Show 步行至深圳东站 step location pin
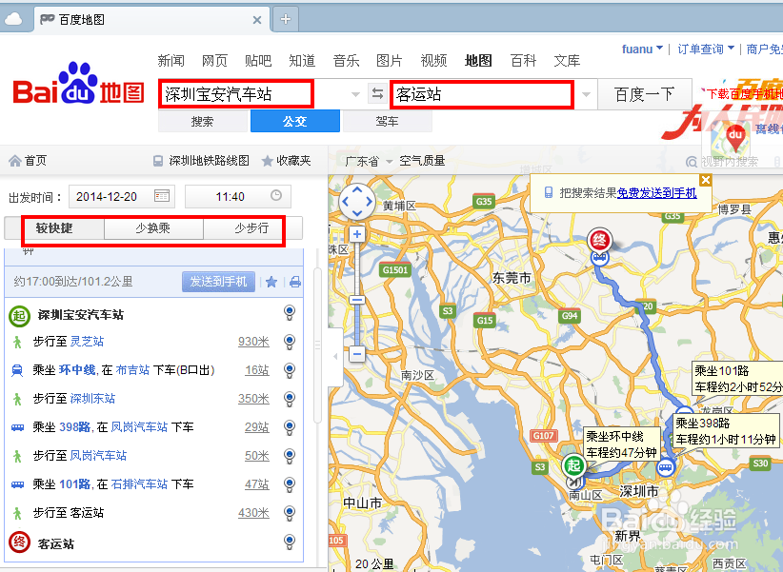The height and width of the screenshot is (572, 783). point(290,398)
